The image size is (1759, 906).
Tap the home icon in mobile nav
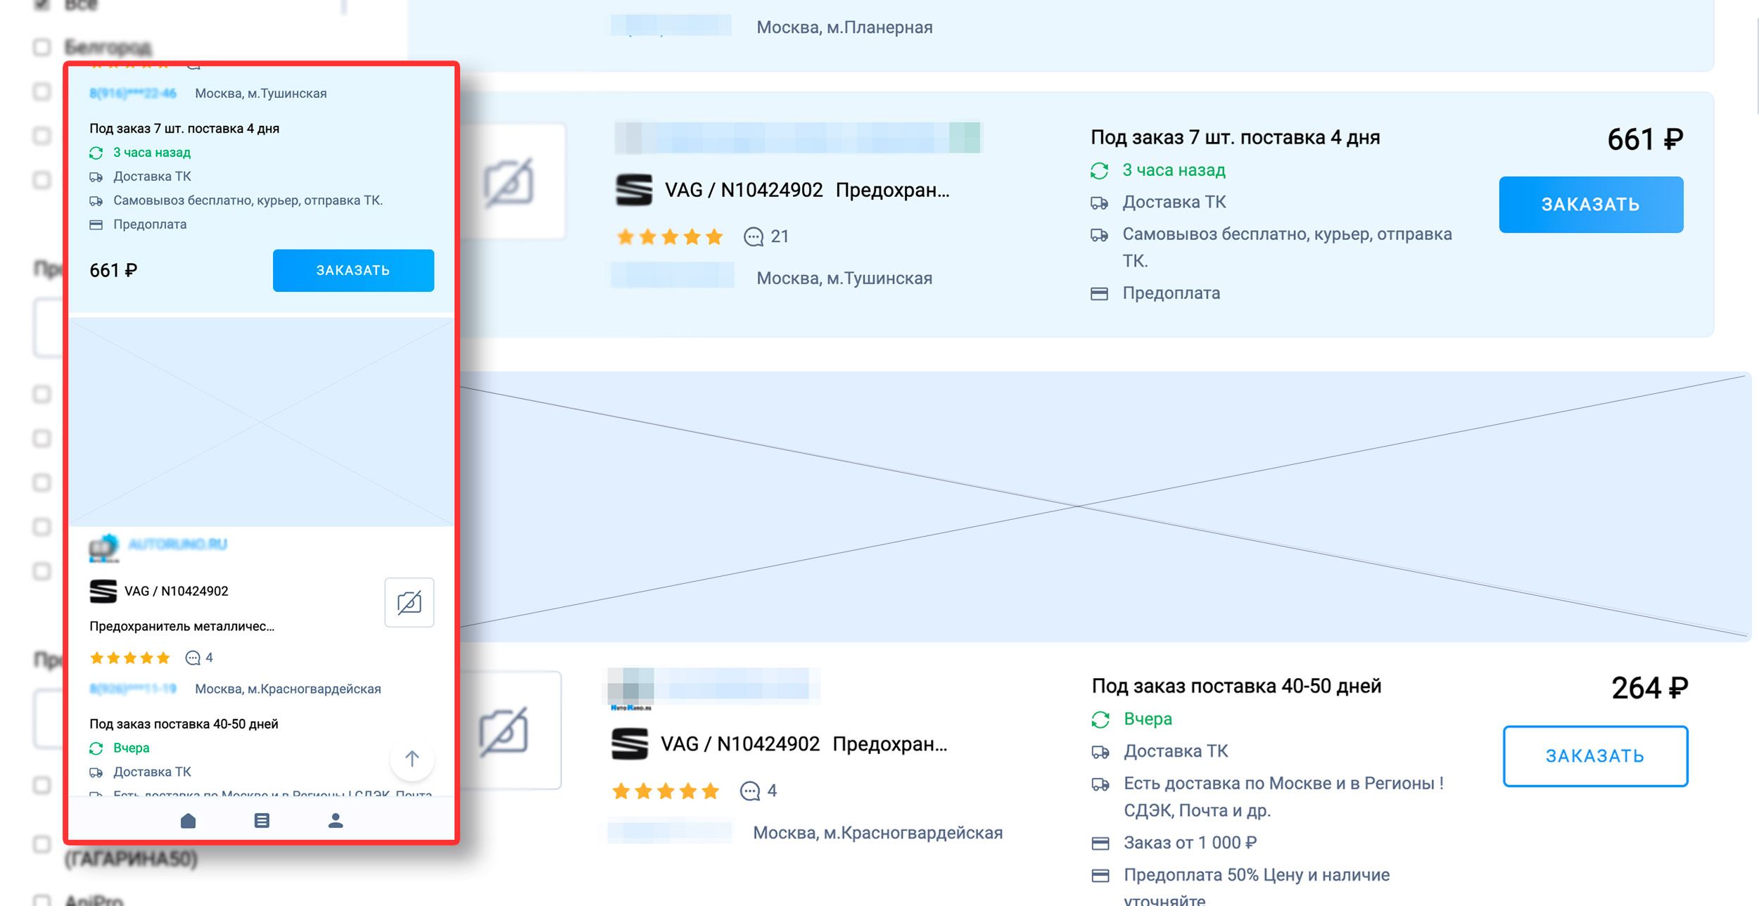[x=188, y=820]
